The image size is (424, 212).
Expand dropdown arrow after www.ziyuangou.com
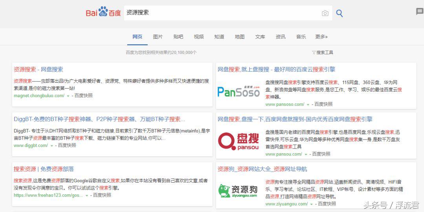311,205
